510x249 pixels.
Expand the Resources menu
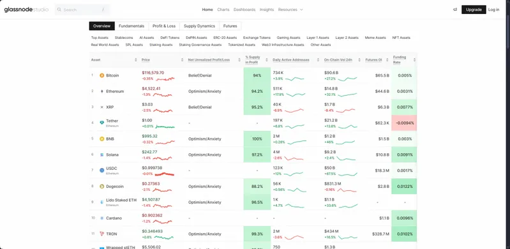[290, 10]
